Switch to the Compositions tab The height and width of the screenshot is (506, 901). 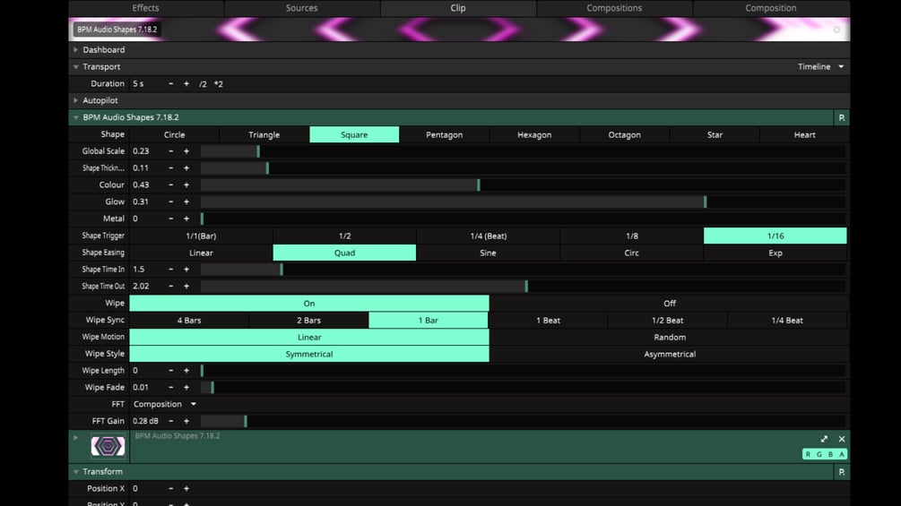[x=614, y=8]
